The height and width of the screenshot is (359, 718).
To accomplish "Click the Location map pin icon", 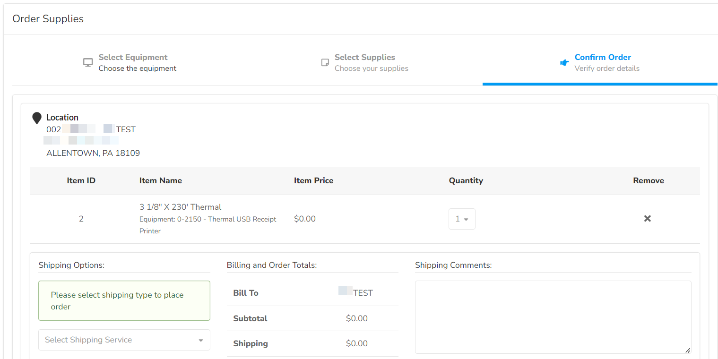I will (x=37, y=118).
